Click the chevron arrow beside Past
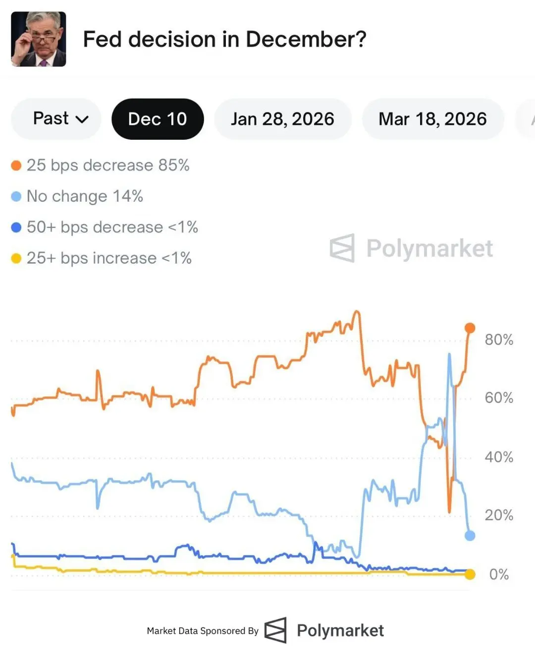Screen dimensions: 535x669 point(82,119)
